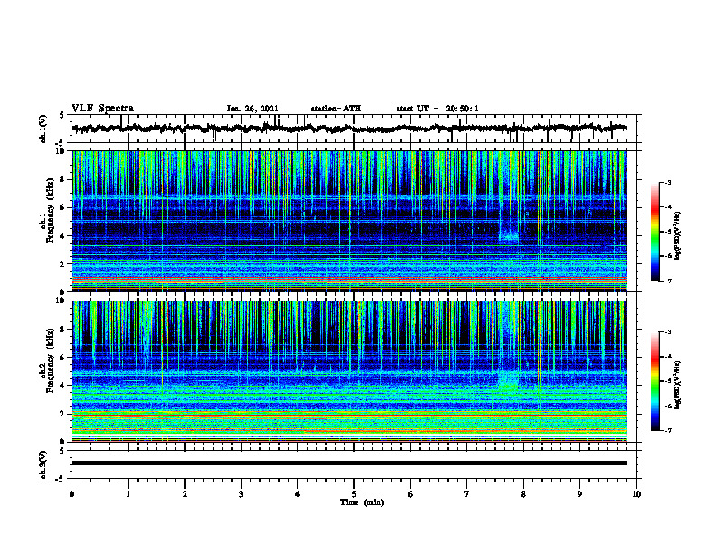The image size is (717, 554).
Task: Click time axis tick label "9"
Action: pos(579,494)
